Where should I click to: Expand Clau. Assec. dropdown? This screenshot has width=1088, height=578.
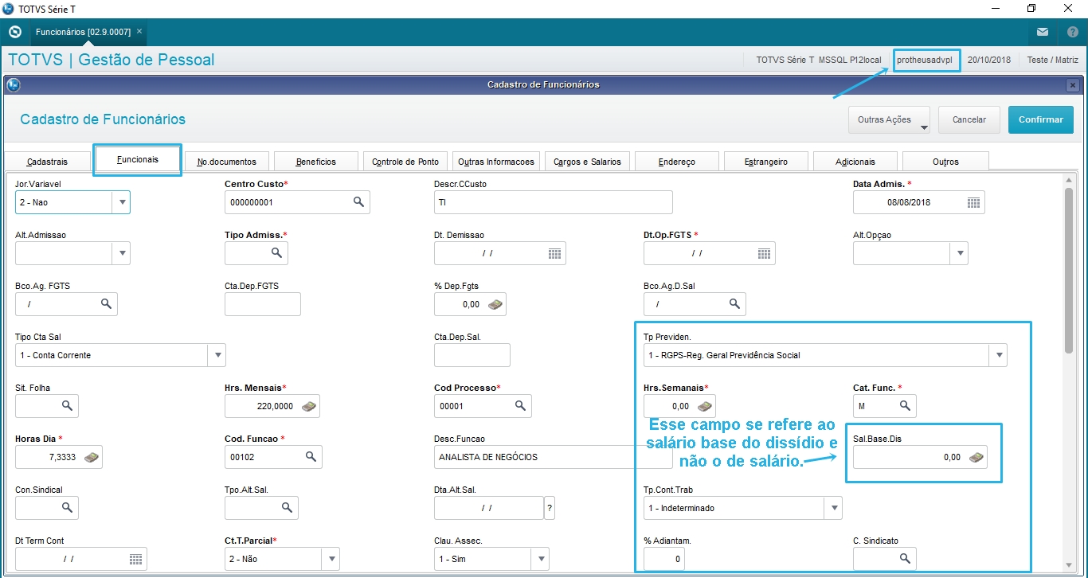point(541,559)
